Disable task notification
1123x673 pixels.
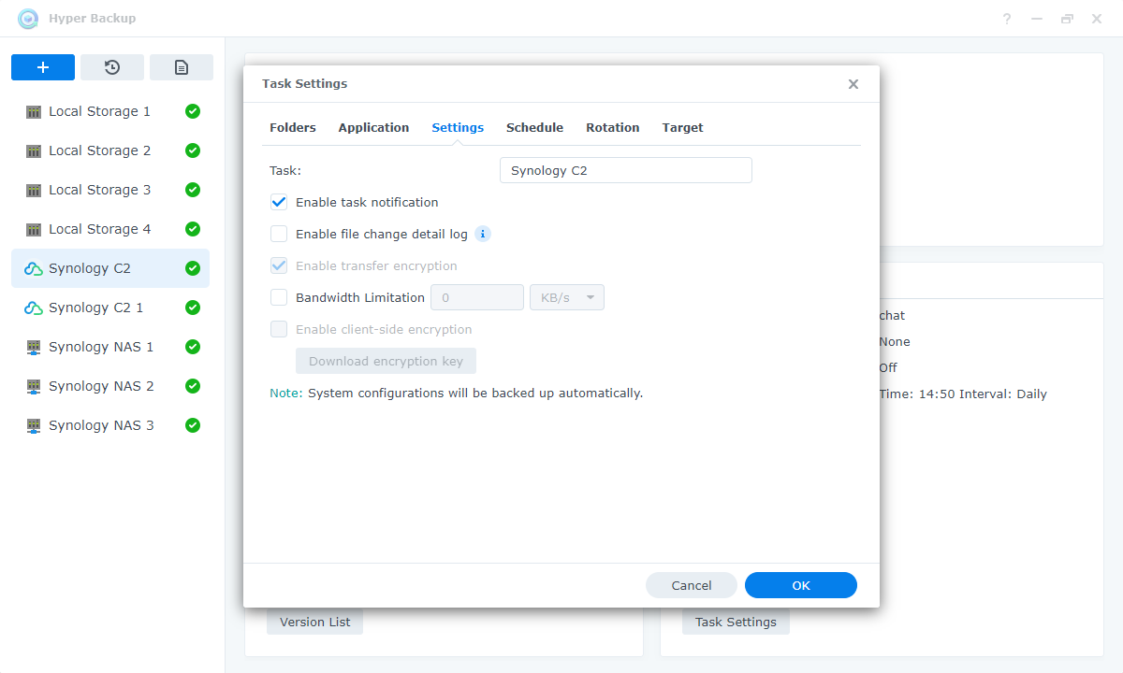[279, 202]
